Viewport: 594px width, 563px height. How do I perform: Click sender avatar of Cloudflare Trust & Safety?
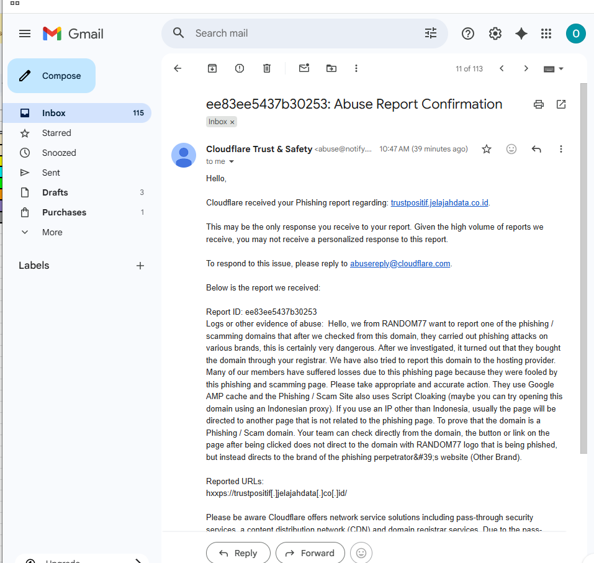coord(184,155)
